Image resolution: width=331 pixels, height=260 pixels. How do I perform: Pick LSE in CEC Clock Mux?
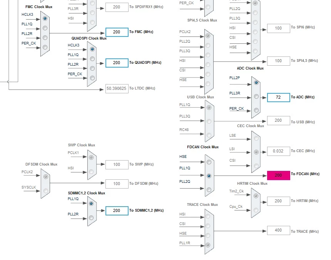pos(256,138)
